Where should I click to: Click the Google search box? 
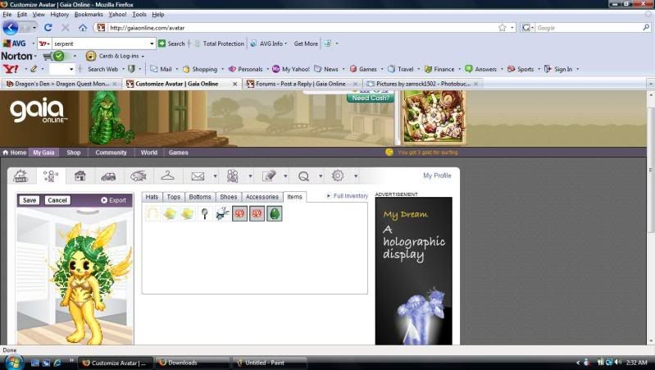(588, 28)
